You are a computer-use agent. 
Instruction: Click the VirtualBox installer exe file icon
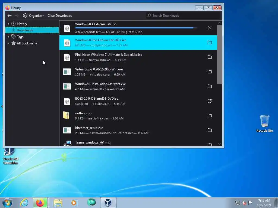[x=67, y=72]
